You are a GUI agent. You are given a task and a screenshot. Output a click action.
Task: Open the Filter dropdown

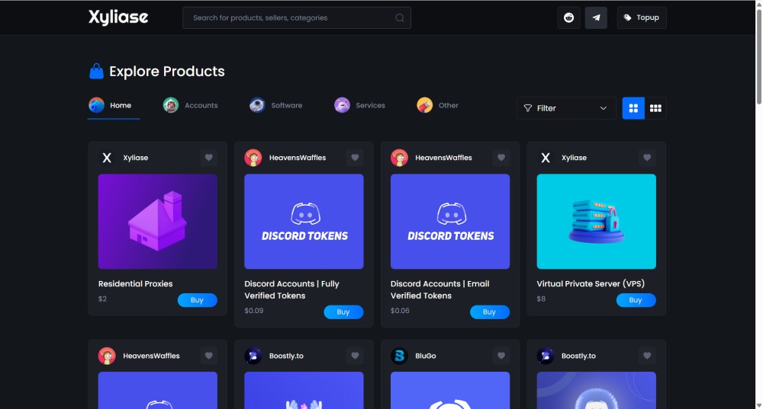(x=566, y=108)
